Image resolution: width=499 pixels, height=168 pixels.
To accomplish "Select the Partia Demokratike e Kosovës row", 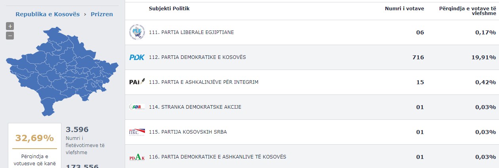I will click(312, 57).
